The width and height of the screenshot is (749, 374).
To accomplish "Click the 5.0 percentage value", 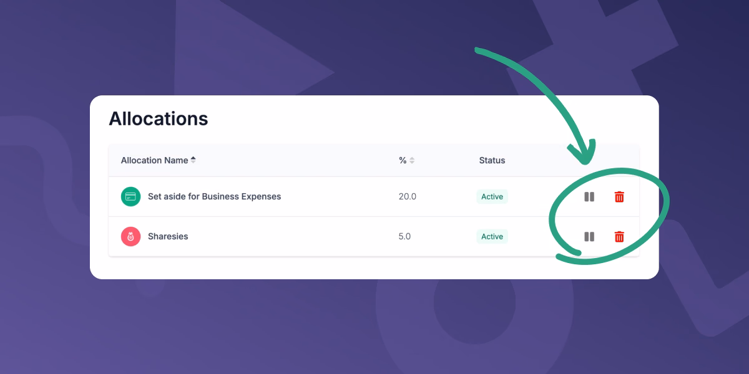I will point(404,236).
